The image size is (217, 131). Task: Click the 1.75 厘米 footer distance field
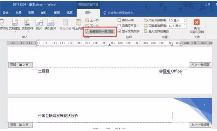pyautogui.click(x=176, y=26)
